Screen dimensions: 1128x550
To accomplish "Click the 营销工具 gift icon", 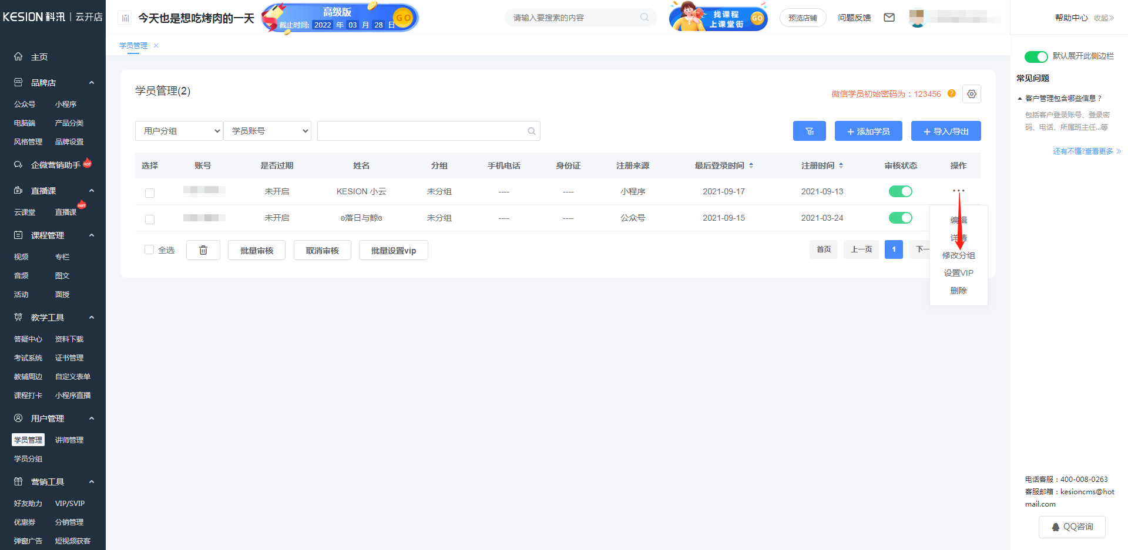I will pos(18,481).
